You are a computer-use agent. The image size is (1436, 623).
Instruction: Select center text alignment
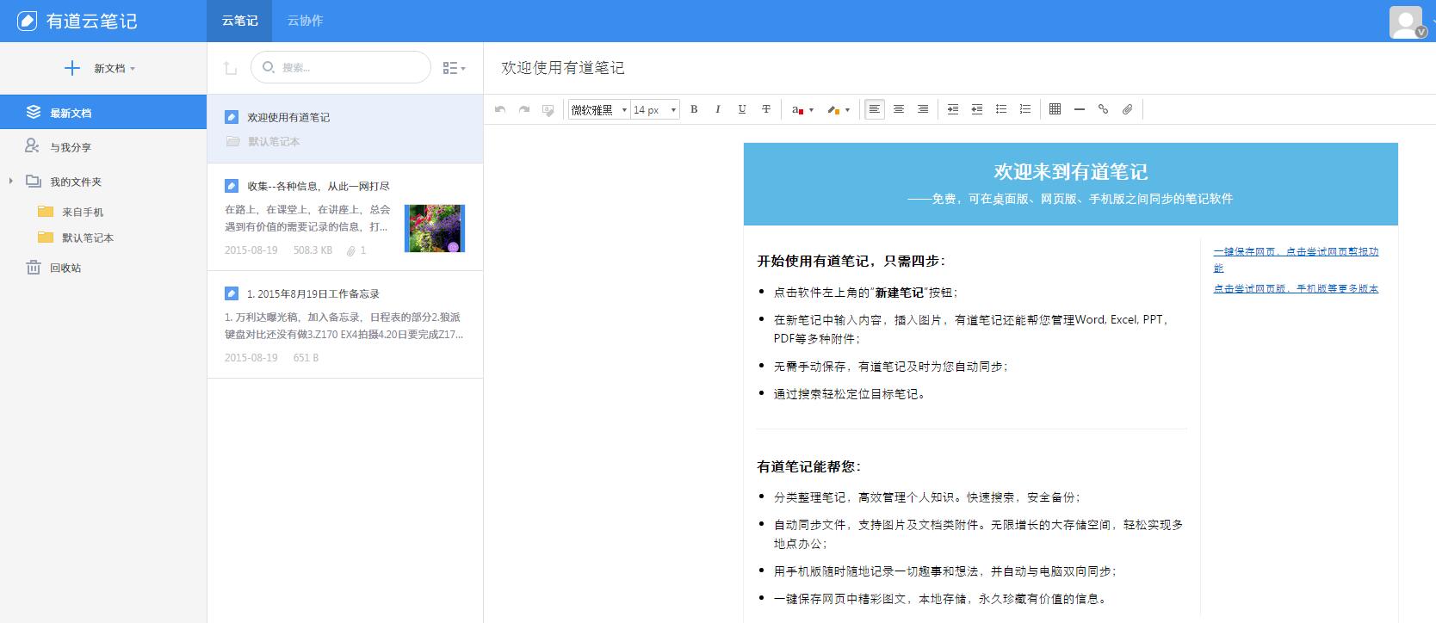[899, 109]
